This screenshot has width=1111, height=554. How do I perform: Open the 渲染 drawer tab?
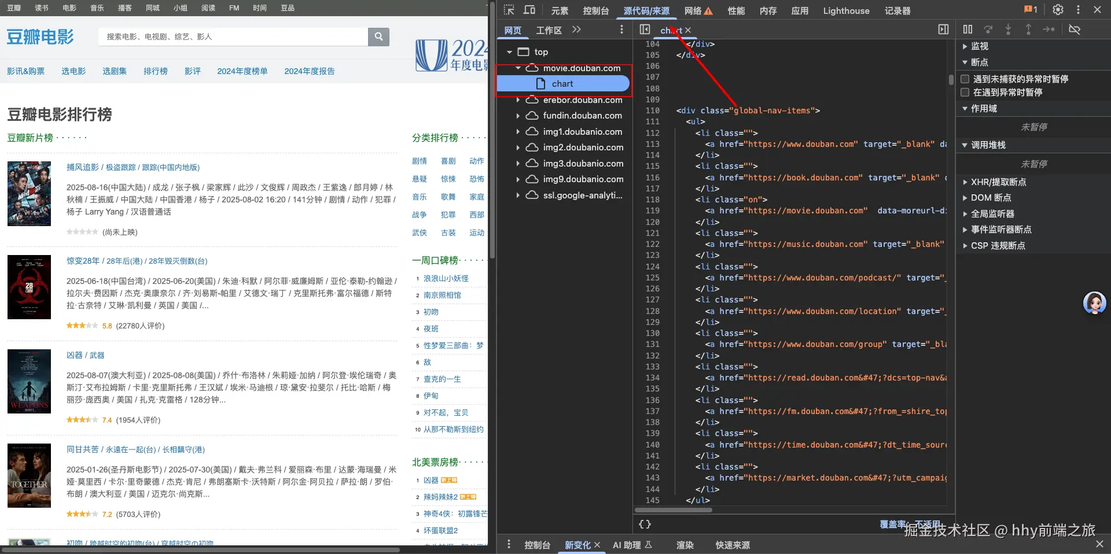pos(685,545)
